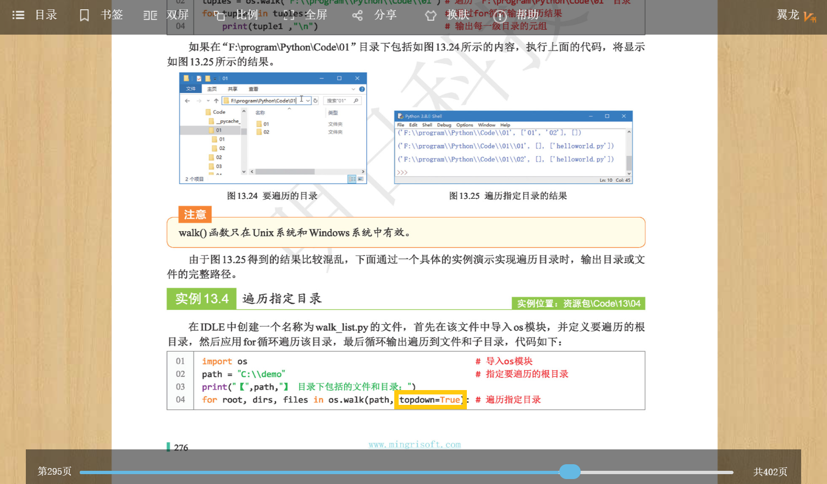Click the note text about walk() 函数
This screenshot has width=827, height=484.
pos(295,232)
